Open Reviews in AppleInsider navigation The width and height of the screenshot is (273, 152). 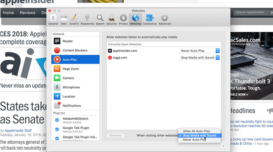(28, 13)
